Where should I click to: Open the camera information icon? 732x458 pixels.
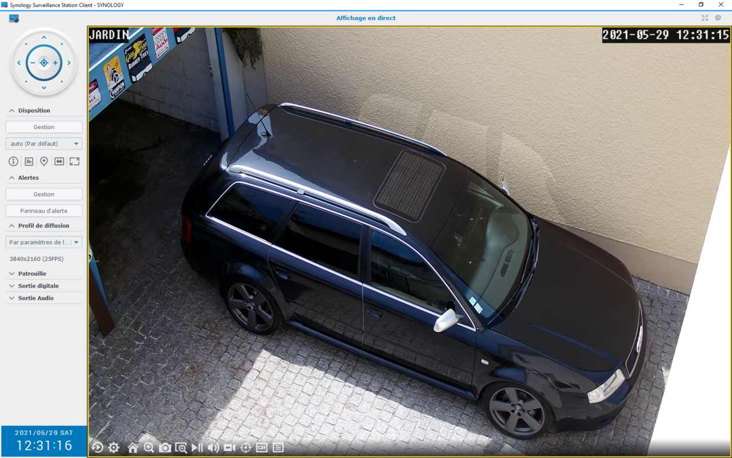(x=13, y=161)
